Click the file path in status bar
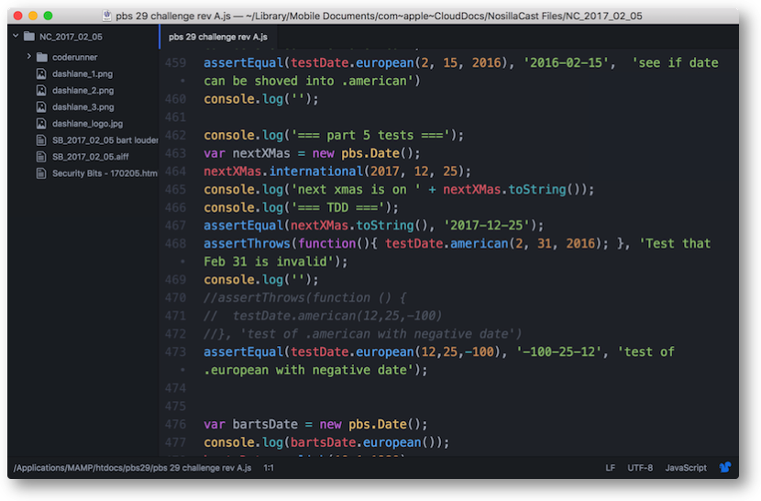Screen dimensions: 761x501 [133, 468]
